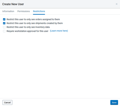Save the new user

pos(114,102)
